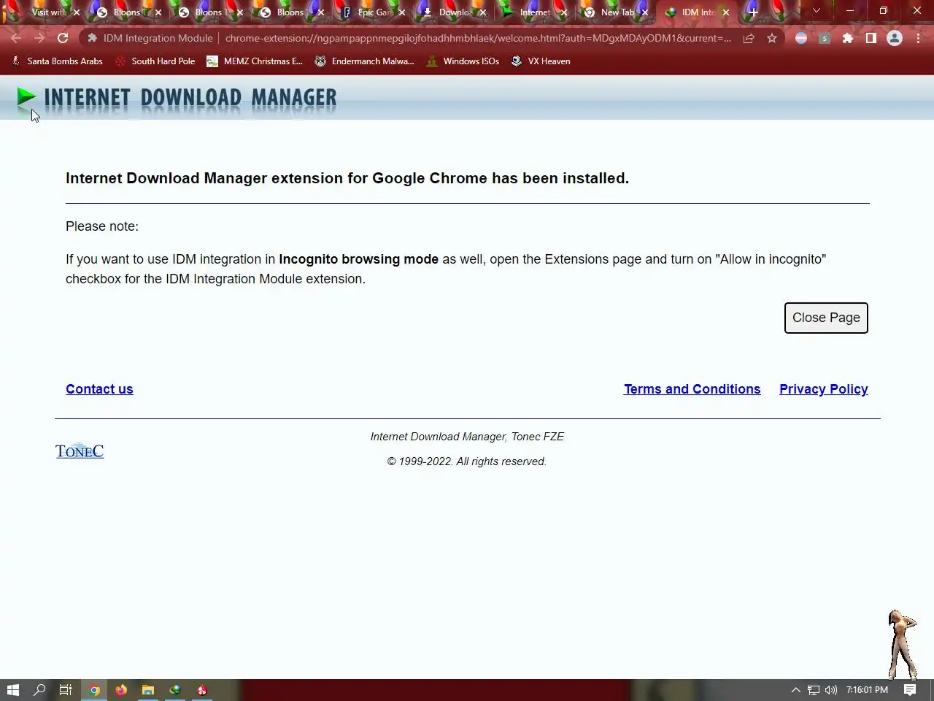The width and height of the screenshot is (934, 701).
Task: Switch to the Epic Games tab
Action: pyautogui.click(x=374, y=12)
